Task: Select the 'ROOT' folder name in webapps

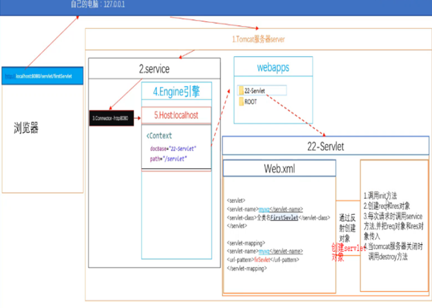Action: (x=251, y=102)
